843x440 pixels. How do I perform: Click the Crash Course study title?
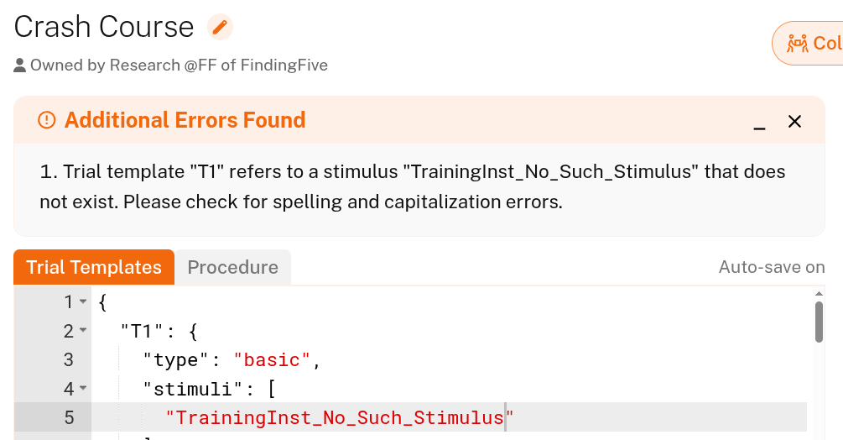(x=104, y=27)
